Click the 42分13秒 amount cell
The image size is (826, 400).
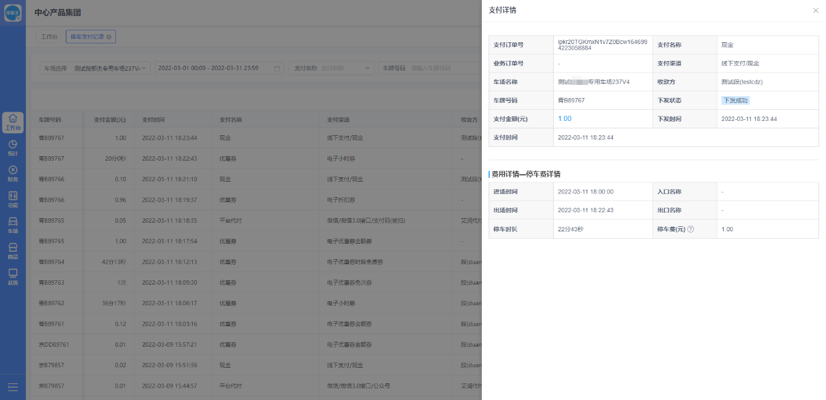coord(114,262)
